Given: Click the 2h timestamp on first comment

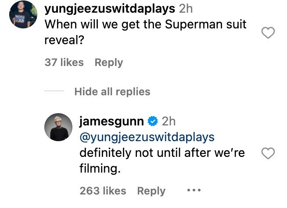Looking at the screenshot, I should pyautogui.click(x=186, y=8).
